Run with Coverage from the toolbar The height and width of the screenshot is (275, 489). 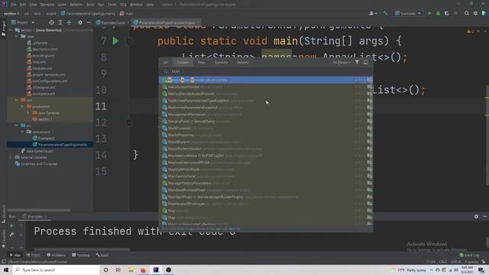447,14
